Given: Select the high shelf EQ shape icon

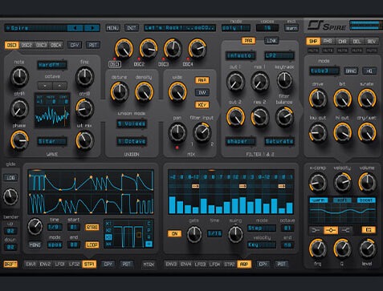Looking at the screenshot, I should coord(346,230).
